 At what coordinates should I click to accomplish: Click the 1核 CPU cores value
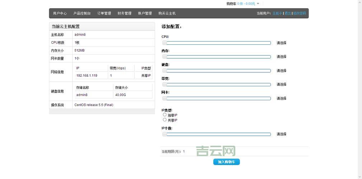coord(77,43)
